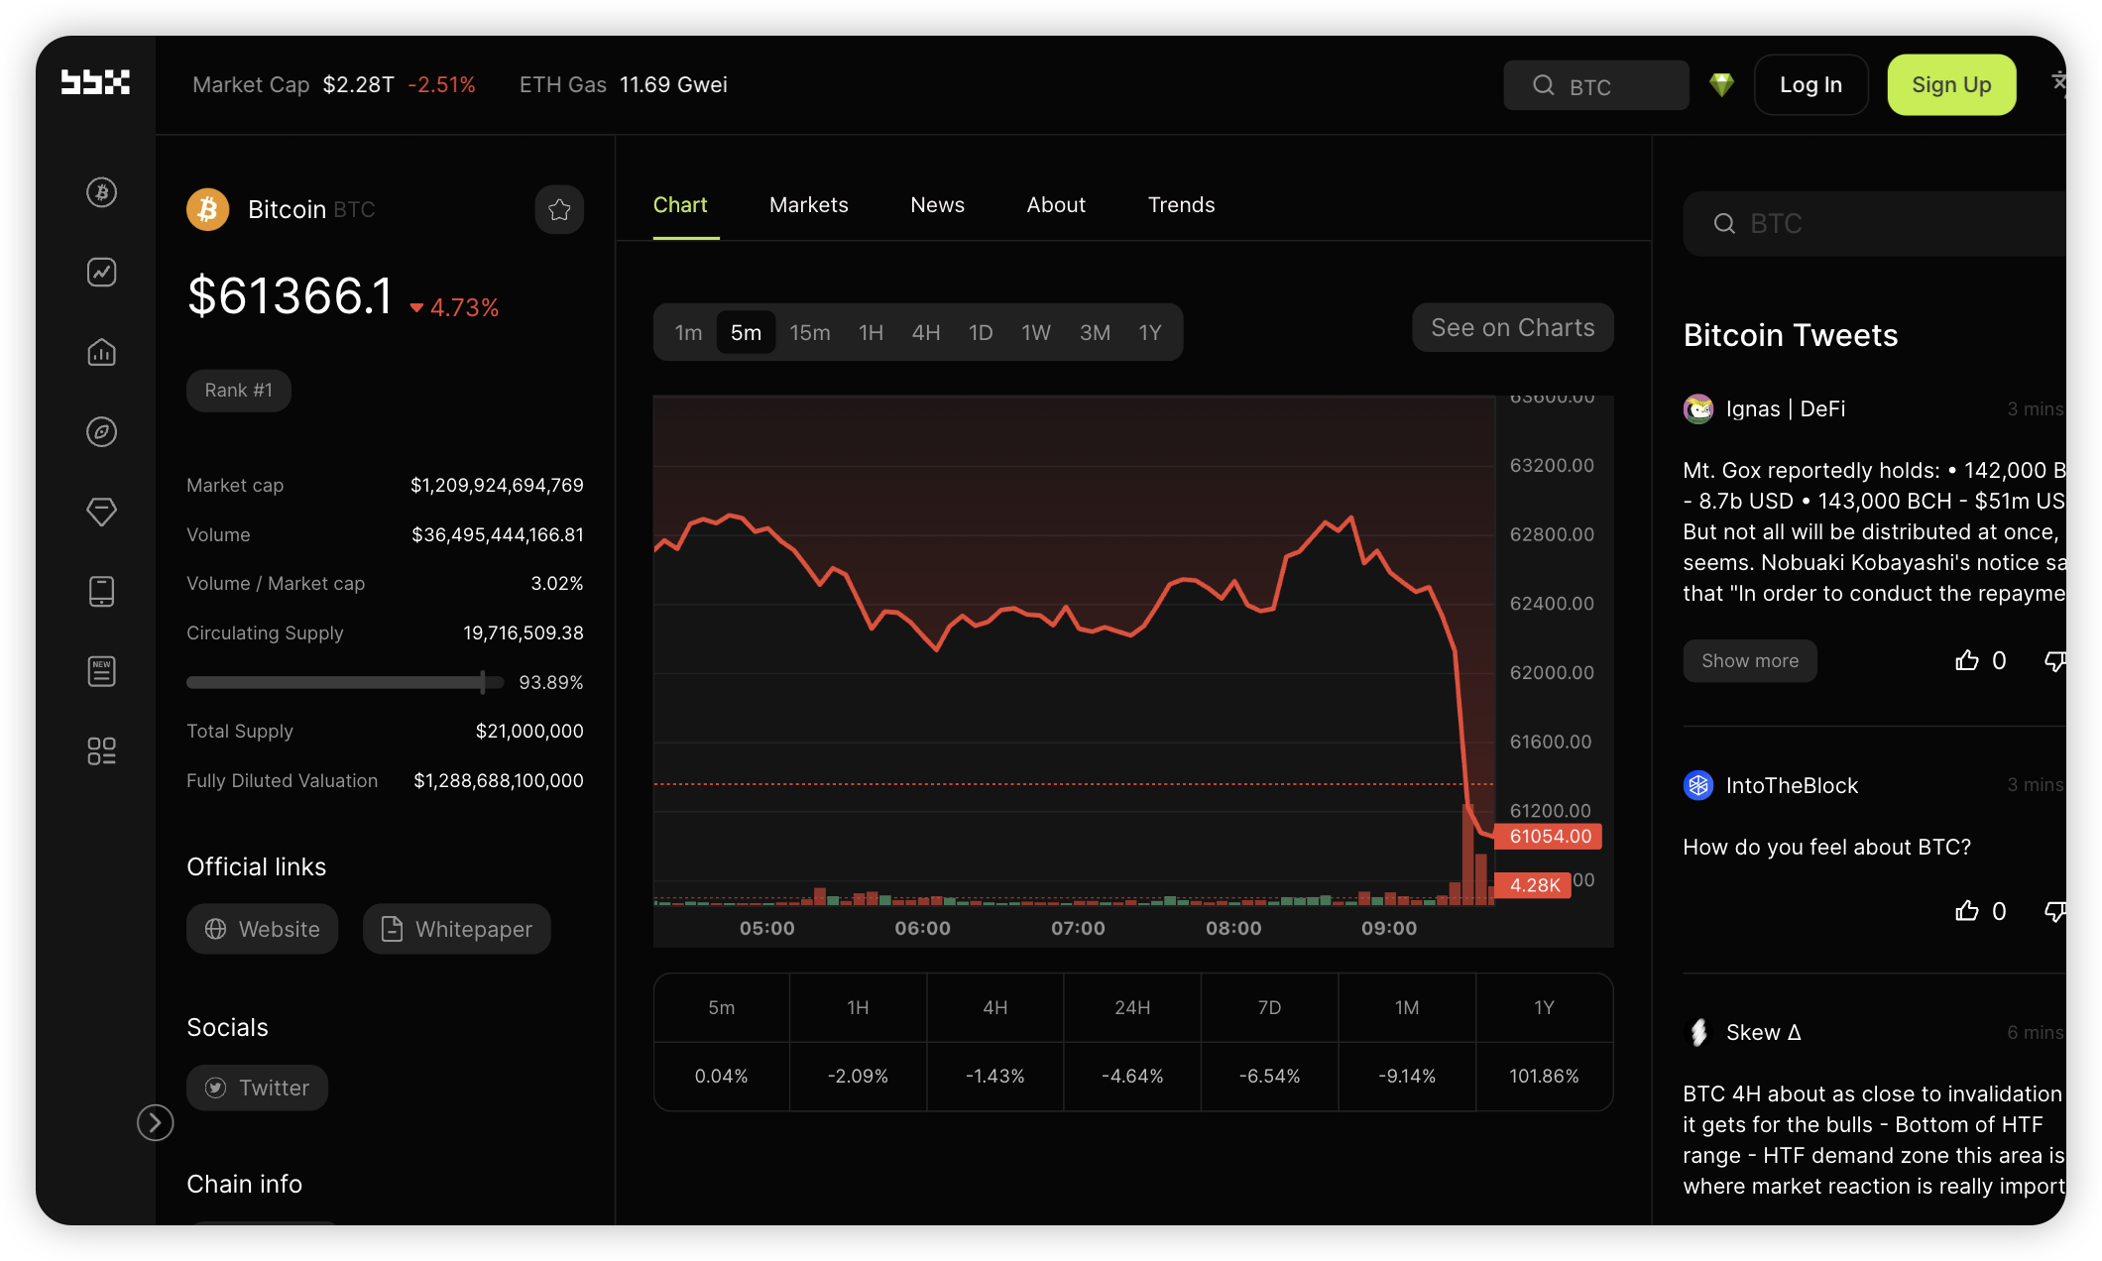Viewport: 2102px width, 1261px height.
Task: Open the Whitepaper official link
Action: (457, 929)
